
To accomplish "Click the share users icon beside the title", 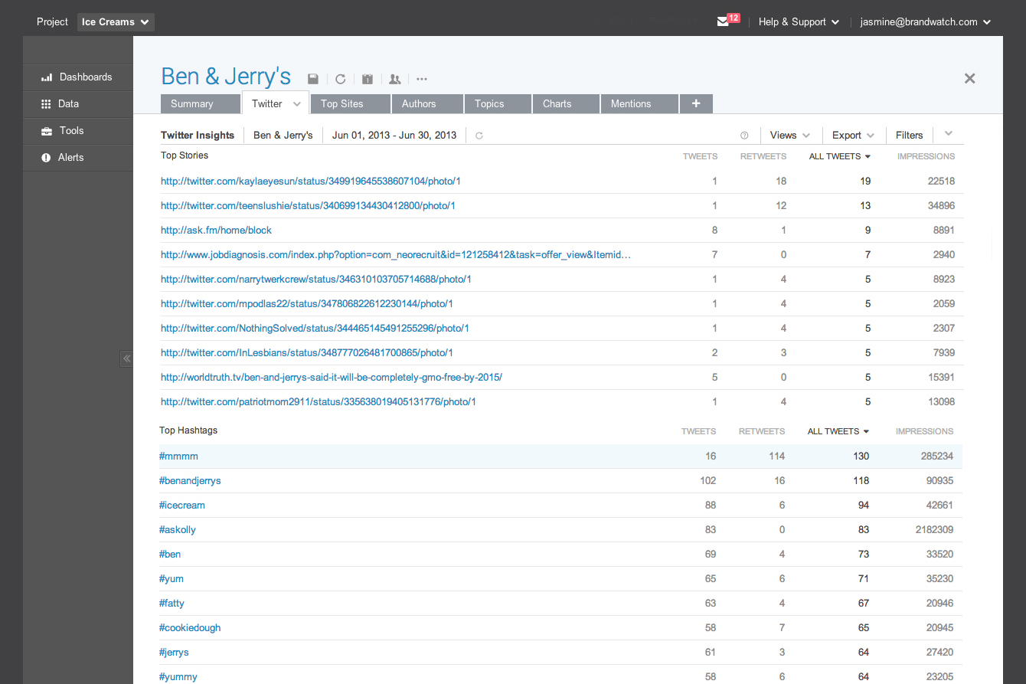I will pyautogui.click(x=395, y=79).
